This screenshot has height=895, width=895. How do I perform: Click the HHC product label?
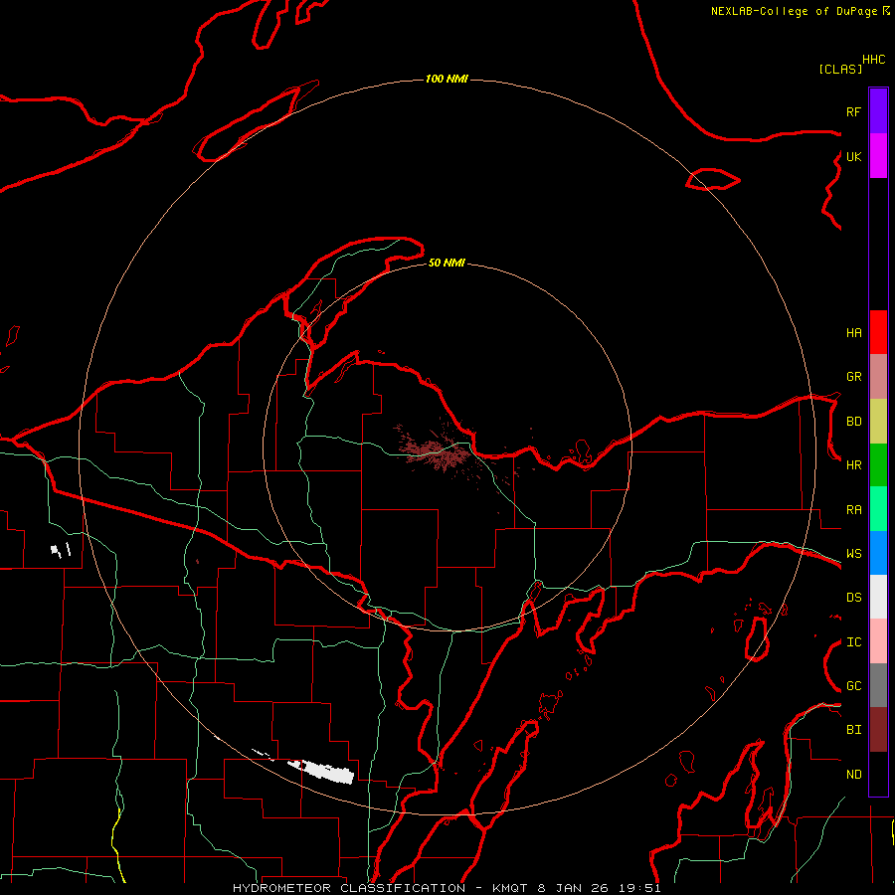[873, 60]
